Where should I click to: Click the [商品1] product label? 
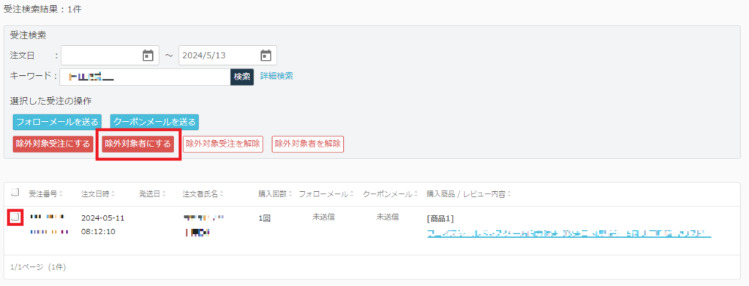pos(440,219)
